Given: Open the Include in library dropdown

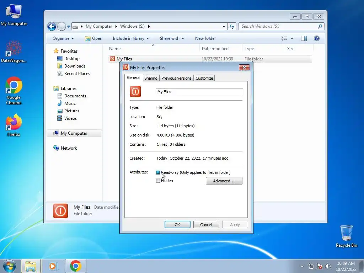Looking at the screenshot, I should [x=131, y=38].
